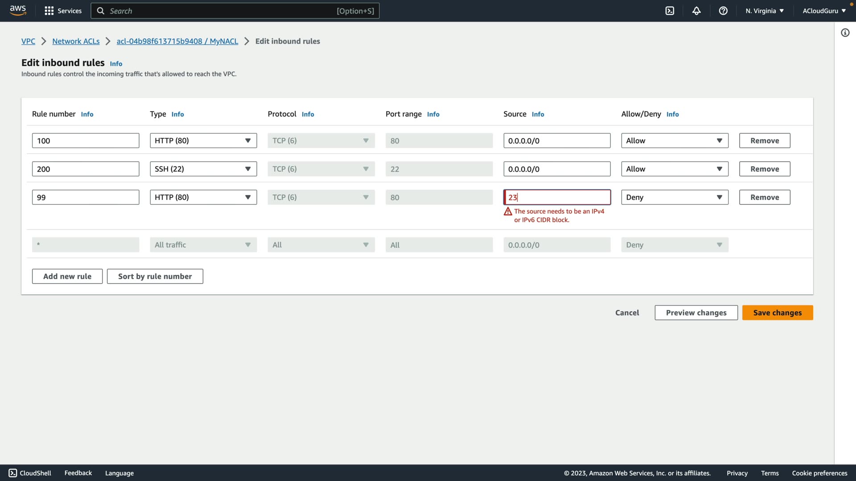Click Save changes button

tap(777, 313)
